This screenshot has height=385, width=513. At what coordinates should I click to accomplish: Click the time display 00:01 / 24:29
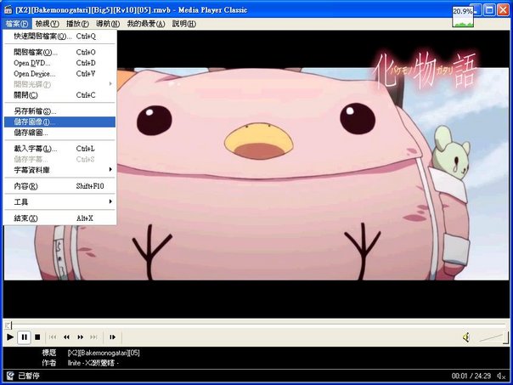pyautogui.click(x=471, y=376)
